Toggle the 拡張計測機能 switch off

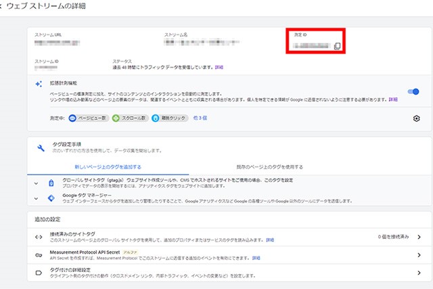point(413,92)
